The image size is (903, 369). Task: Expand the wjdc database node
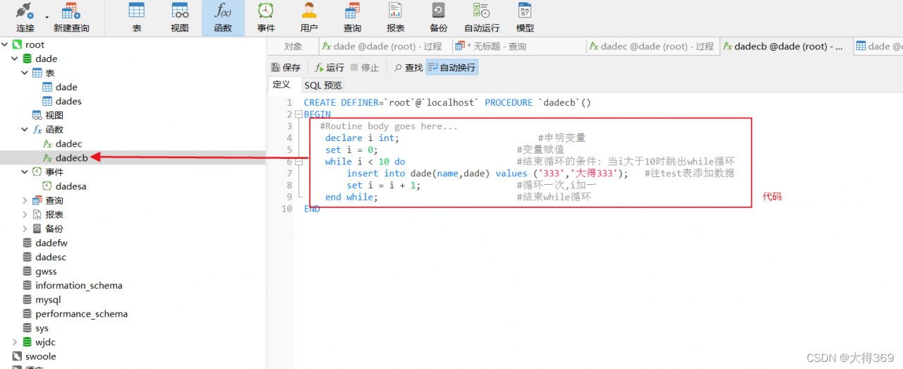15,342
